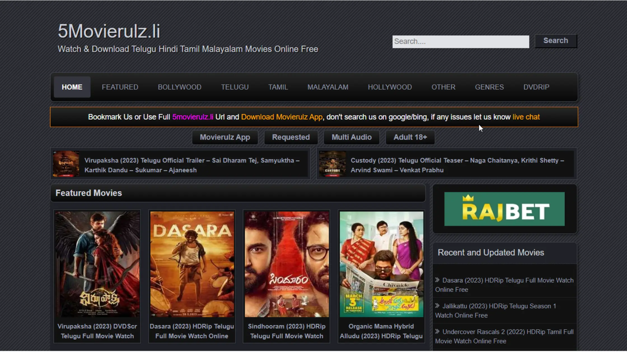This screenshot has height=353, width=627.
Task: Click the Movierulz App button
Action: 225,137
